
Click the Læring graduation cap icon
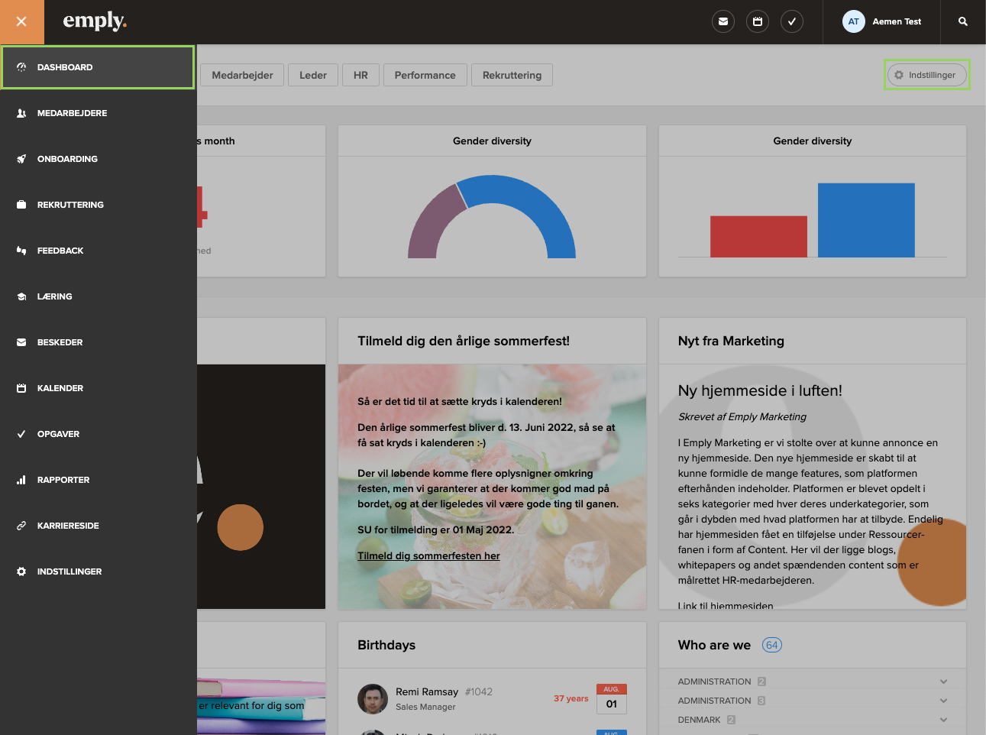(21, 296)
